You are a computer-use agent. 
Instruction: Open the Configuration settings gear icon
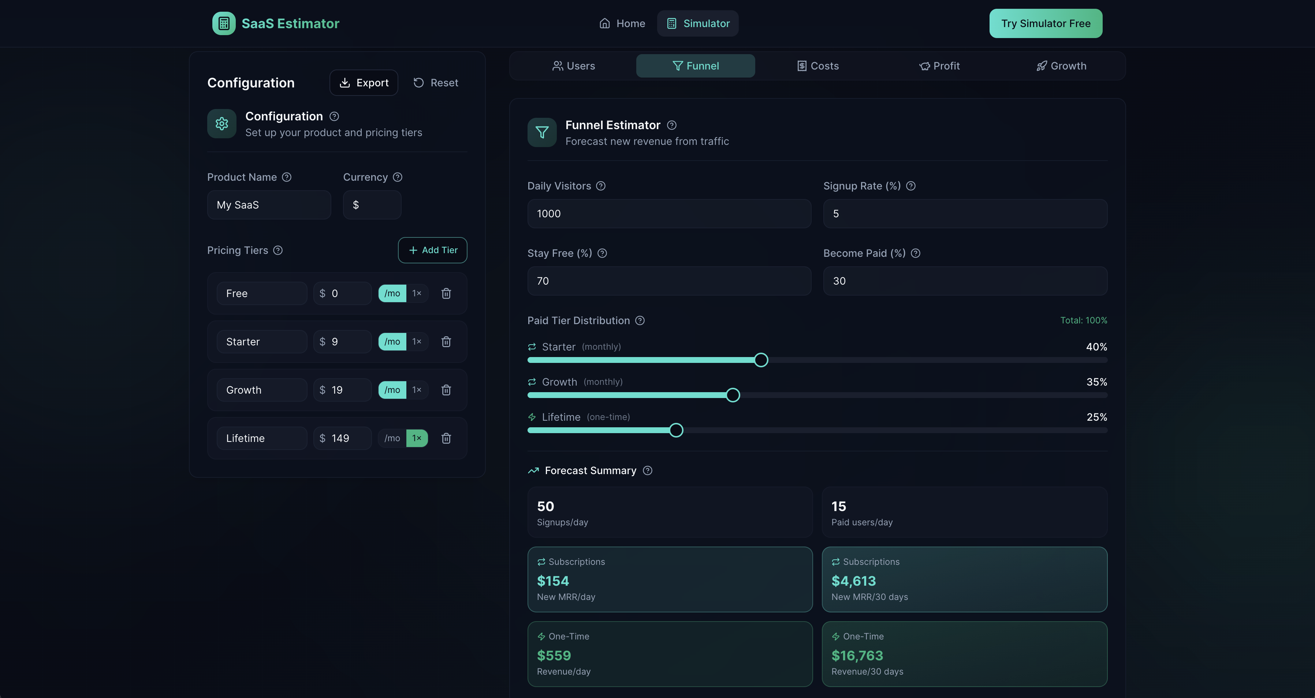(x=221, y=124)
